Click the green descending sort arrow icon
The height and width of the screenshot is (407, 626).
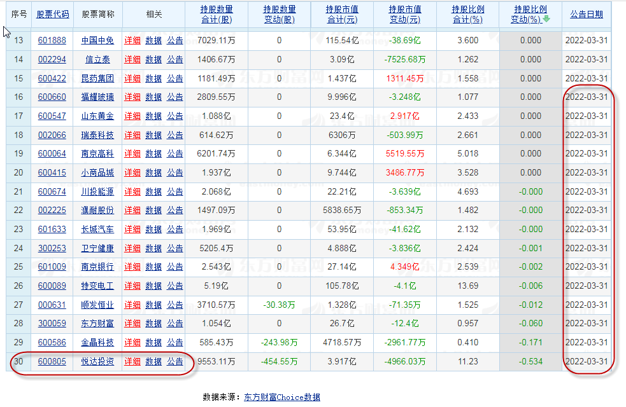tap(547, 18)
